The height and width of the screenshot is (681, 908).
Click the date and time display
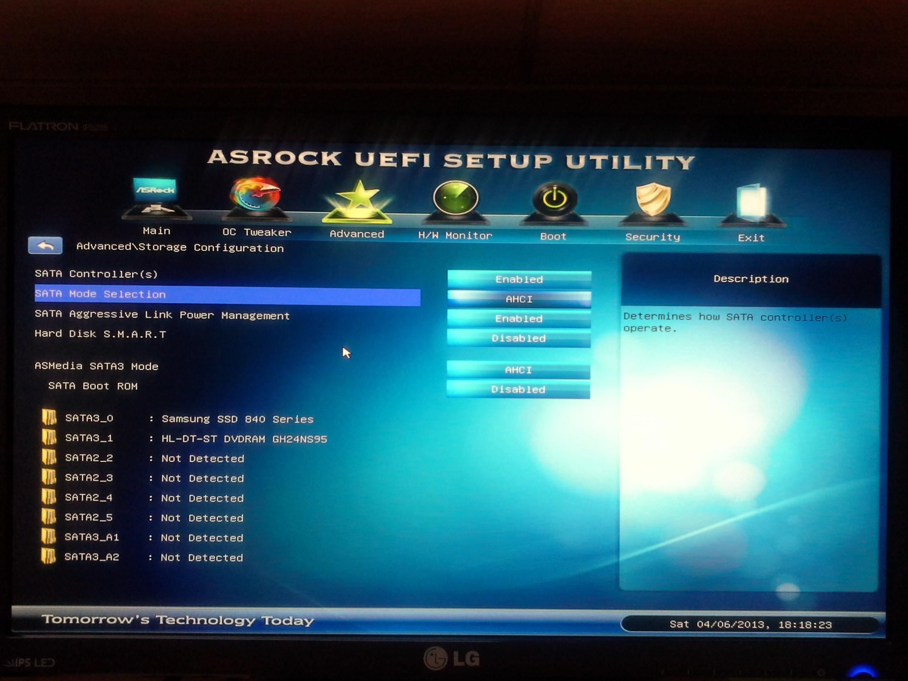750,624
